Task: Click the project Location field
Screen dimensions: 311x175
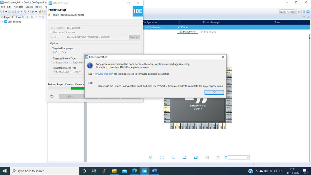Action: pos(97,37)
